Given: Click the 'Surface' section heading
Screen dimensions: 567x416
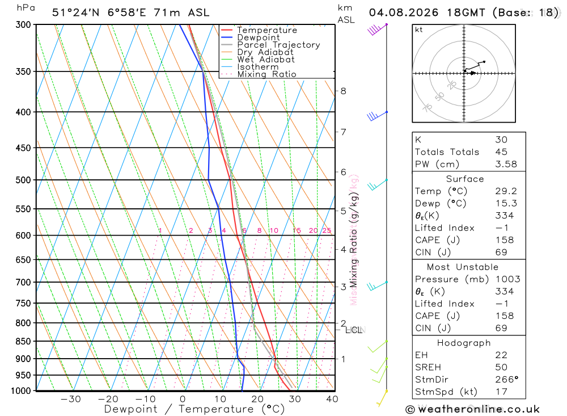Looking at the screenshot, I should [x=465, y=179].
